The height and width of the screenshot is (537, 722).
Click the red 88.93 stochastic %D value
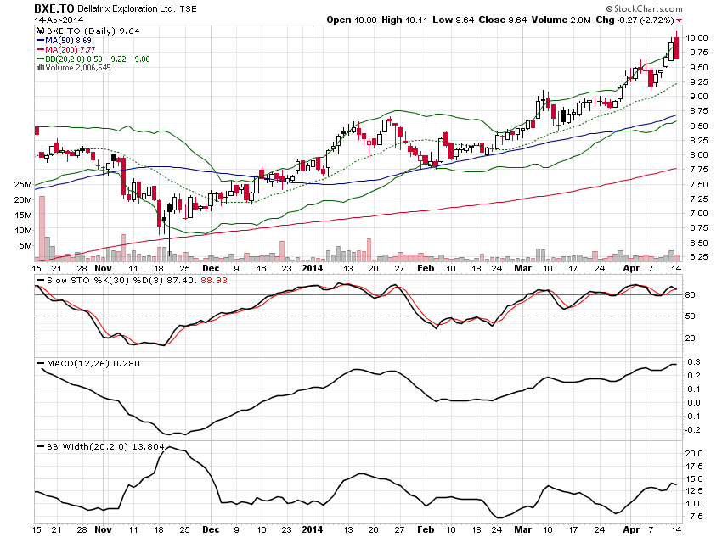[214, 280]
